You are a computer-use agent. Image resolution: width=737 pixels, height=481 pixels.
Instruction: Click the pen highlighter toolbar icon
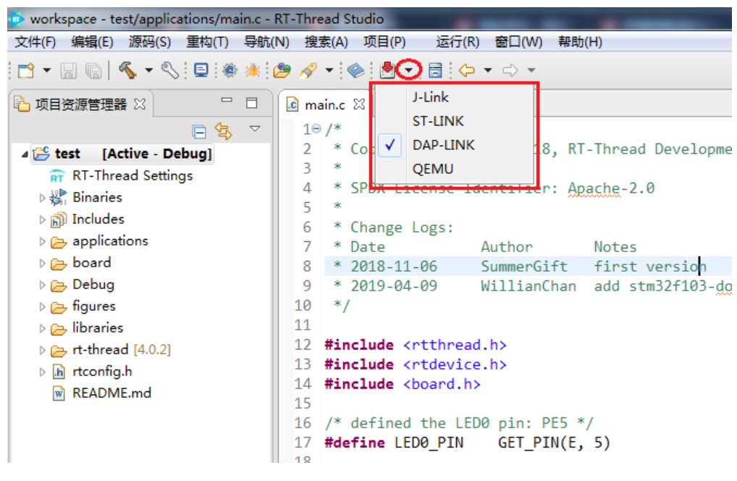(308, 70)
